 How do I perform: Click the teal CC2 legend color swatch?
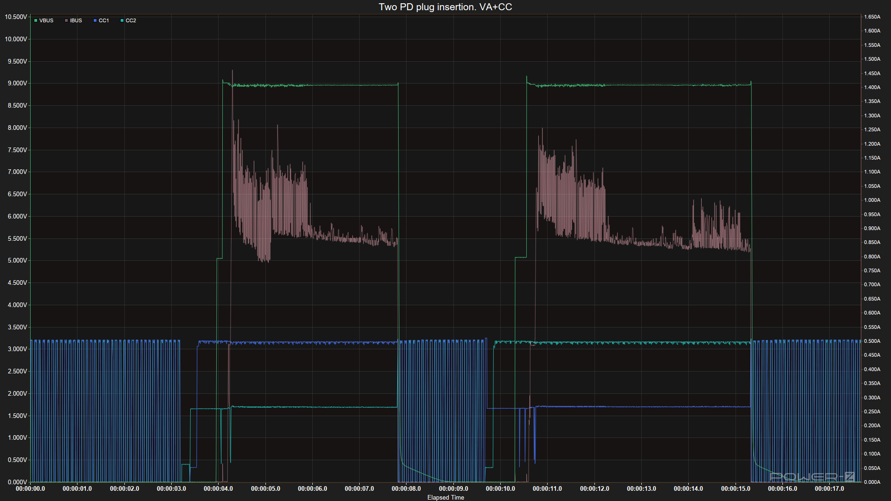click(x=122, y=20)
